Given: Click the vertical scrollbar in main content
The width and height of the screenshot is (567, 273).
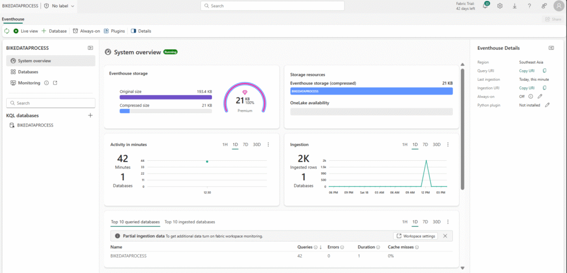Looking at the screenshot, I should (x=462, y=127).
